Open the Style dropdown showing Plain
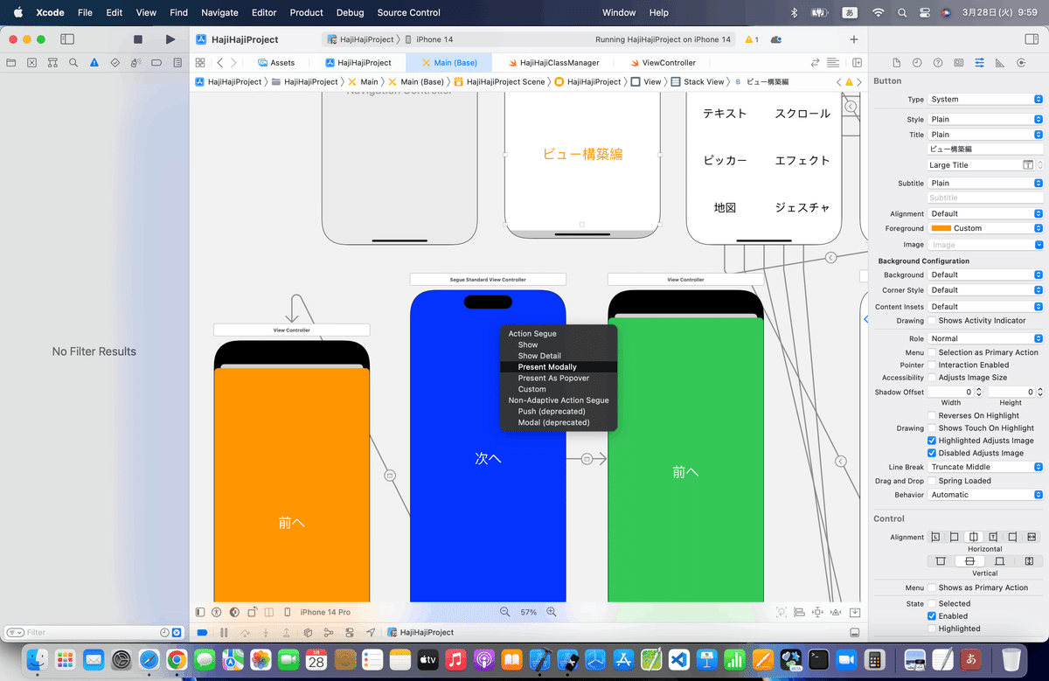Image resolution: width=1049 pixels, height=681 pixels. (x=985, y=119)
